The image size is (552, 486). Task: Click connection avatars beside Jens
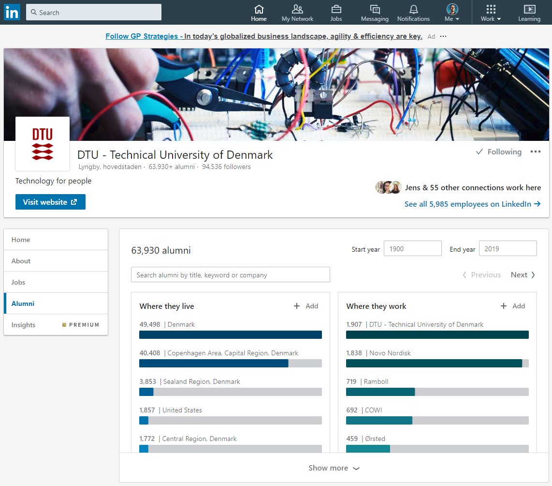click(388, 187)
